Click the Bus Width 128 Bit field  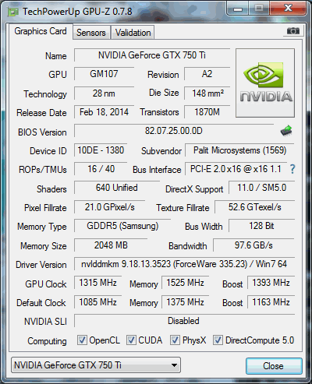[x=261, y=226]
